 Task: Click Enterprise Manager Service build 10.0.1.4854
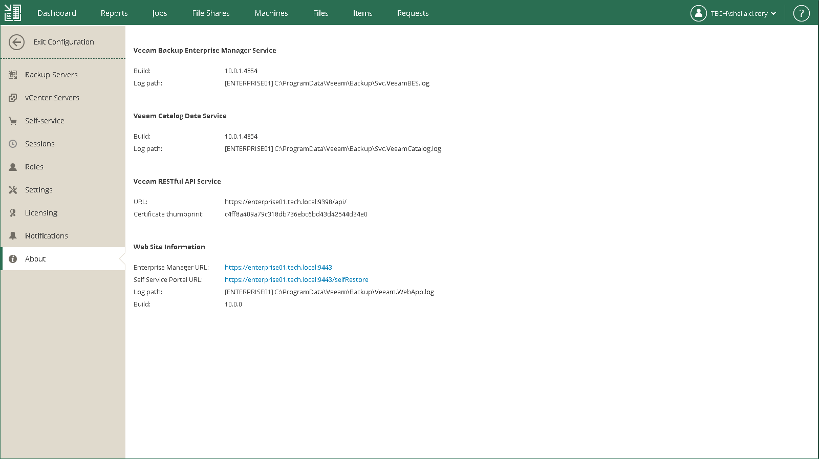[241, 71]
